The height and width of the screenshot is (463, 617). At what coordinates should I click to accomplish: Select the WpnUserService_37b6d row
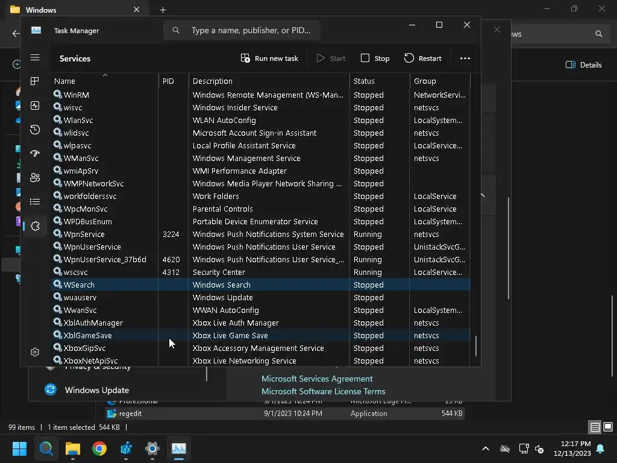pyautogui.click(x=260, y=259)
